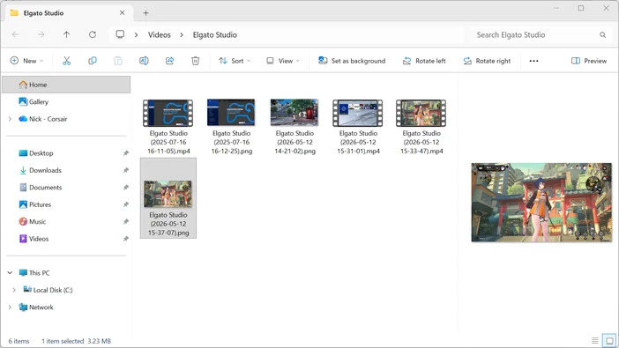Viewport: 619px width, 348px height.
Task: Click the Rotate left button
Action: [x=424, y=61]
